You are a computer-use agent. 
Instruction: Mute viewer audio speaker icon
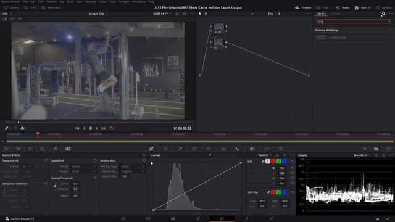pos(22,128)
